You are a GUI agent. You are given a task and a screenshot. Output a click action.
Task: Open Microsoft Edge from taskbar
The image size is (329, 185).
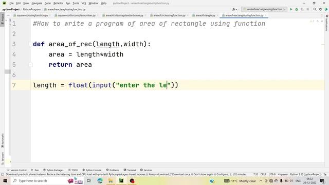[100, 180]
